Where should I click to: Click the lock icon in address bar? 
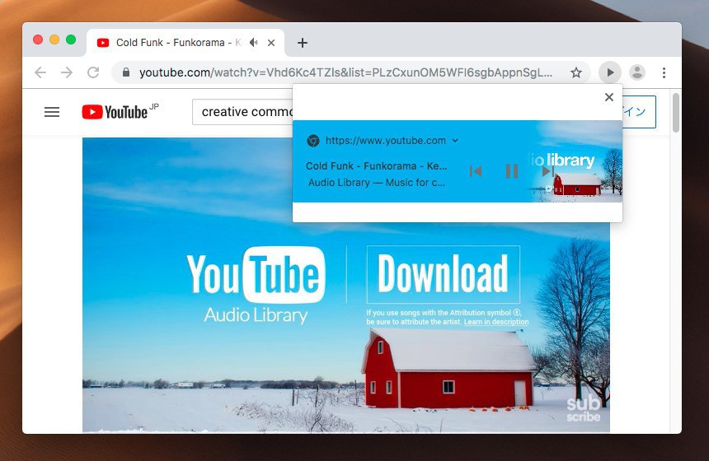pos(126,72)
